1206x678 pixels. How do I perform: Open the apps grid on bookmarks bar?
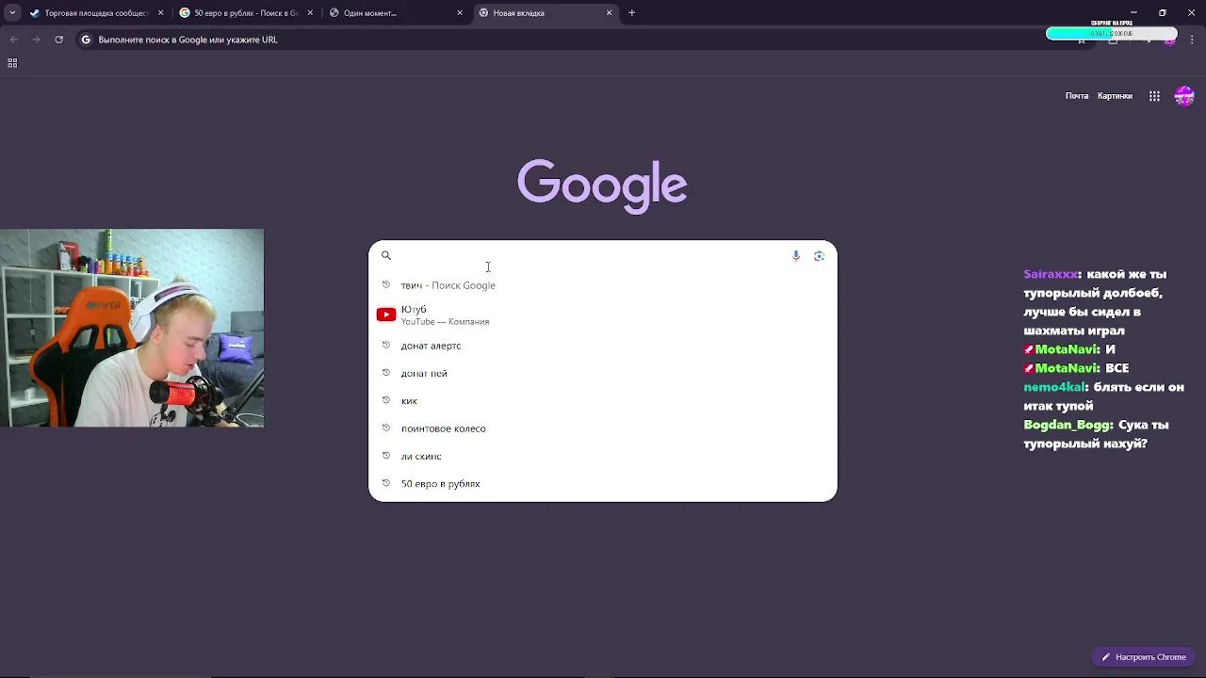(x=12, y=63)
